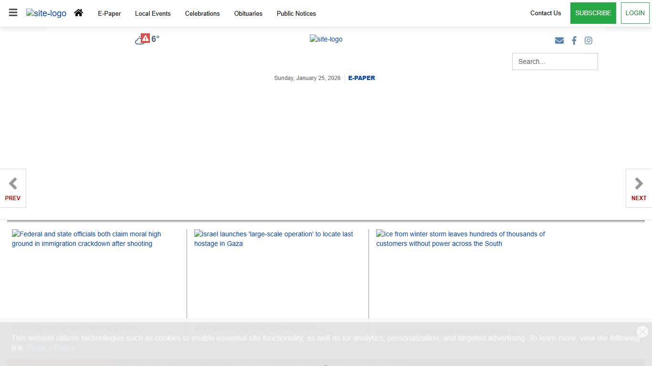Image resolution: width=652 pixels, height=366 pixels.
Task: Click the home icon in navbar
Action: click(x=79, y=13)
